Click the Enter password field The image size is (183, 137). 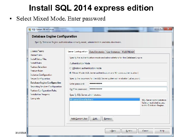coord(128,83)
